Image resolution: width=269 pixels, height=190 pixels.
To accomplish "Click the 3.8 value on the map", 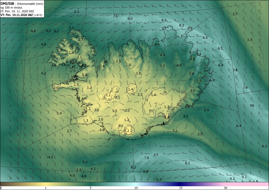I will (x=192, y=74).
